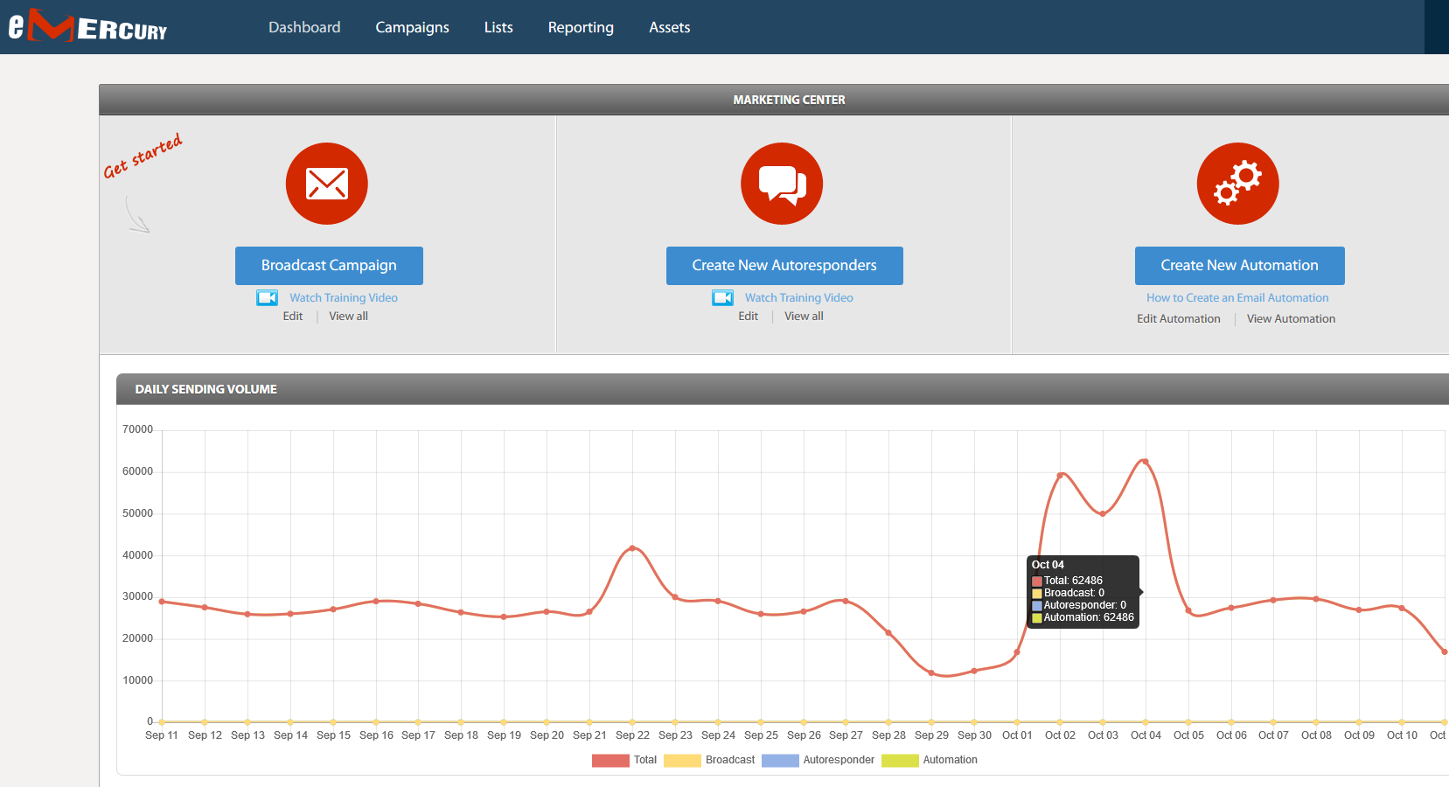This screenshot has height=787, width=1449.
Task: Toggle the Total series in chart legend
Action: point(624,760)
